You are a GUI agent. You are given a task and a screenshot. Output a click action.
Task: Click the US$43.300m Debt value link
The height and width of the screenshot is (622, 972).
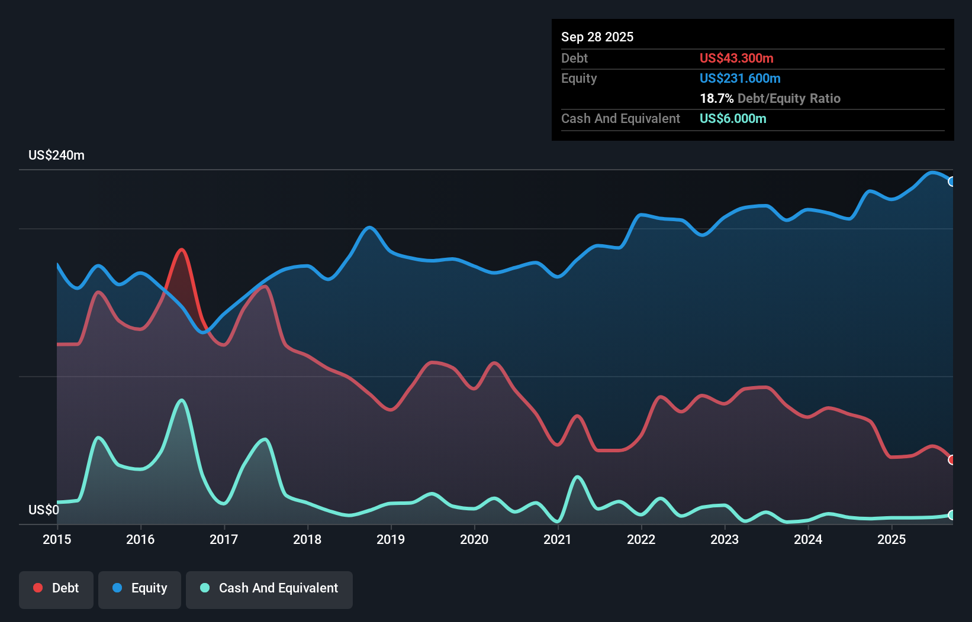736,58
